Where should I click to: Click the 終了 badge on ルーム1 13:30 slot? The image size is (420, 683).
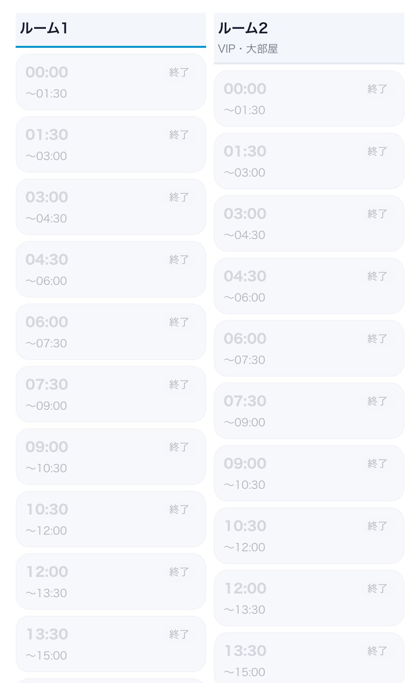[179, 634]
